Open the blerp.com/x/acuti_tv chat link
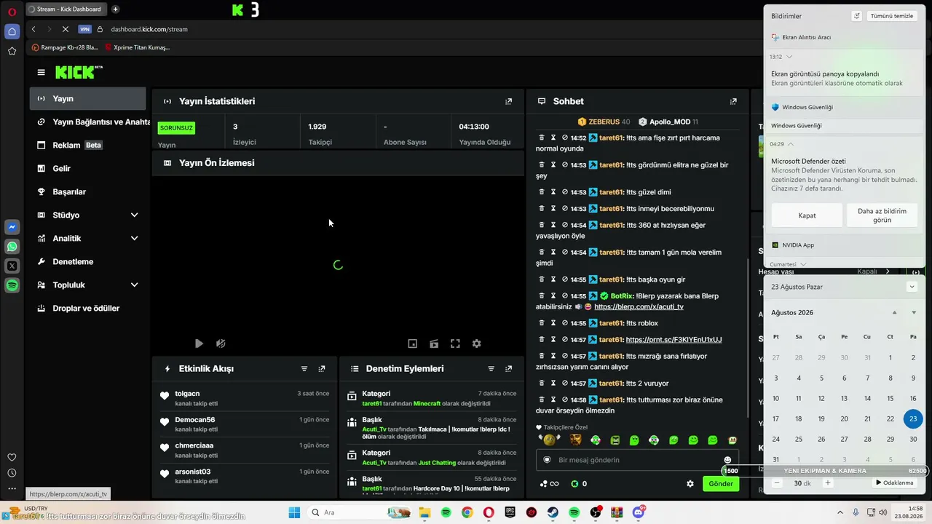 coord(639,306)
